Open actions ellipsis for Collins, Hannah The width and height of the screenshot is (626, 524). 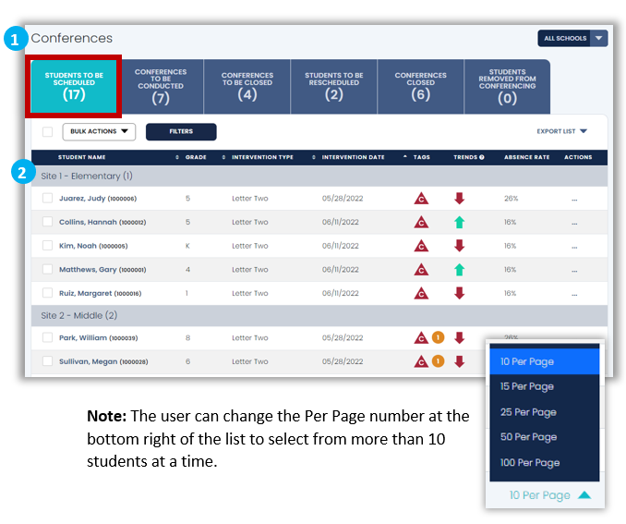[574, 224]
